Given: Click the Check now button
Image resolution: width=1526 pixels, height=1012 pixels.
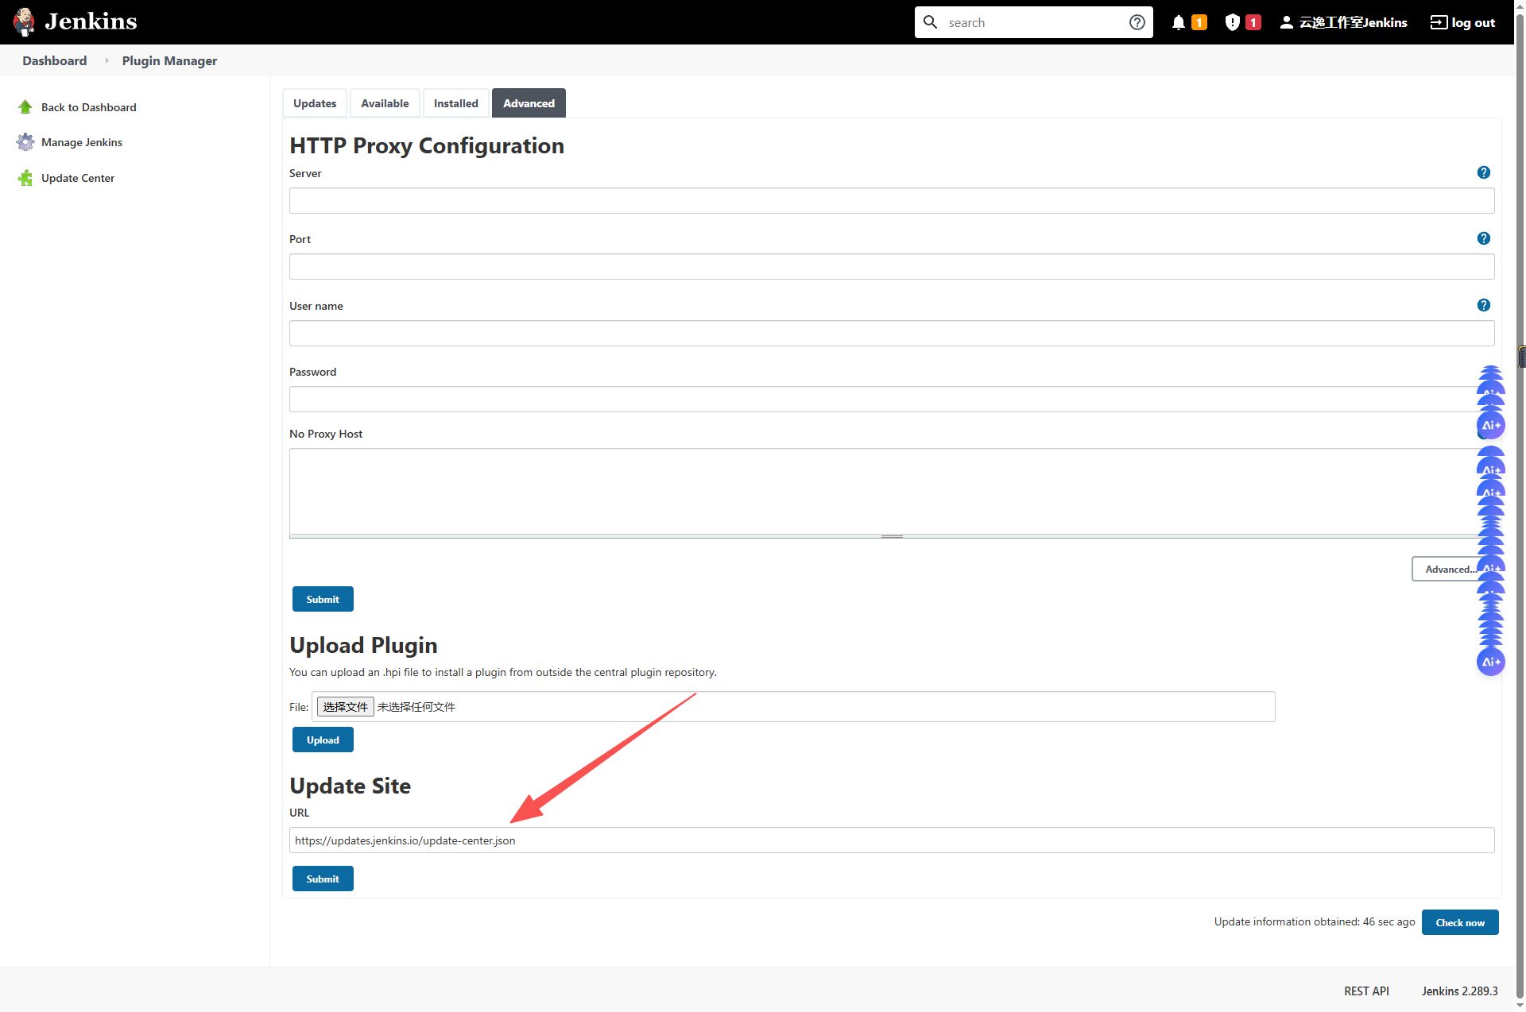Looking at the screenshot, I should [x=1460, y=922].
